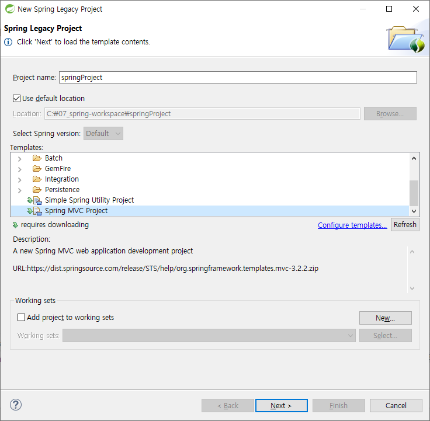The width and height of the screenshot is (430, 421).
Task: Click the template URL text in description
Action: [x=166, y=269]
